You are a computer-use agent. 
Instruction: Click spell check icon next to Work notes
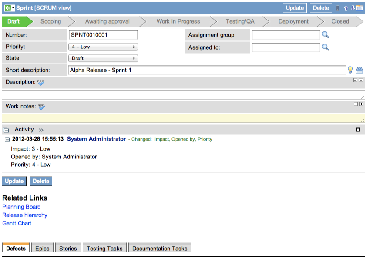click(41, 106)
